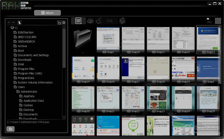
Task: Click the list view toolbar icon
Action: [x=78, y=21]
